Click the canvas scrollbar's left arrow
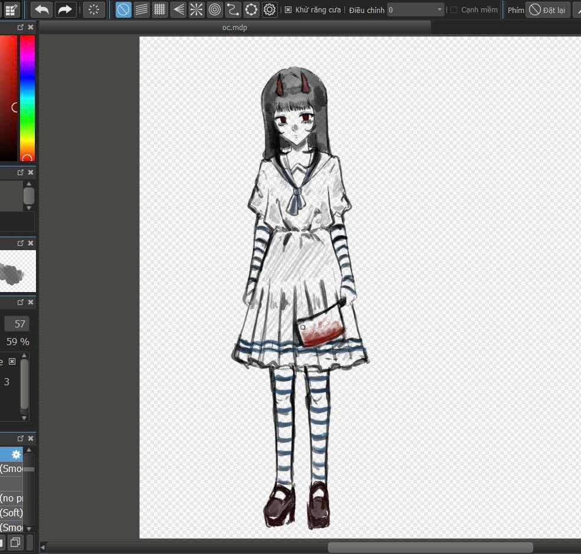 43,548
